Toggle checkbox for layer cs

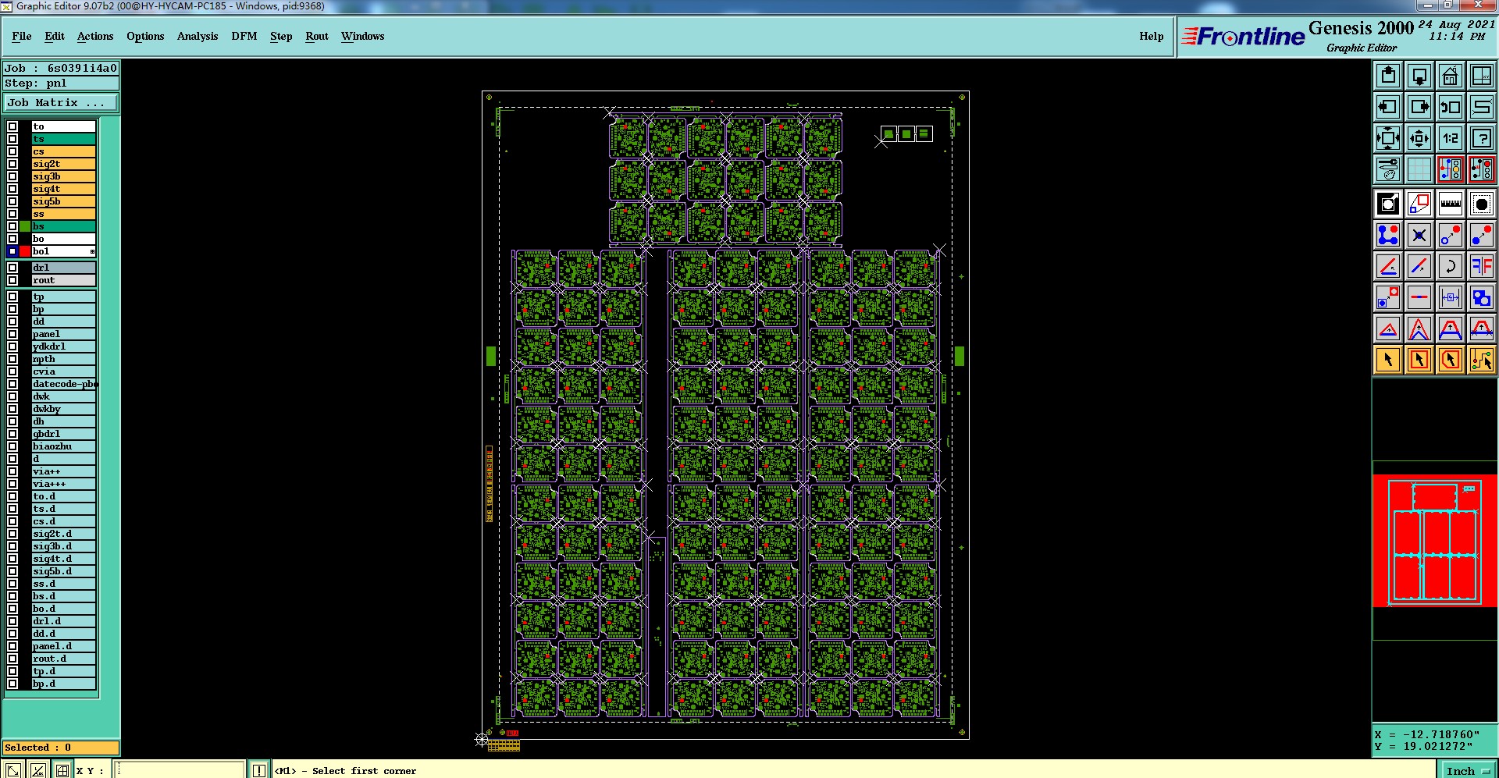tap(12, 151)
